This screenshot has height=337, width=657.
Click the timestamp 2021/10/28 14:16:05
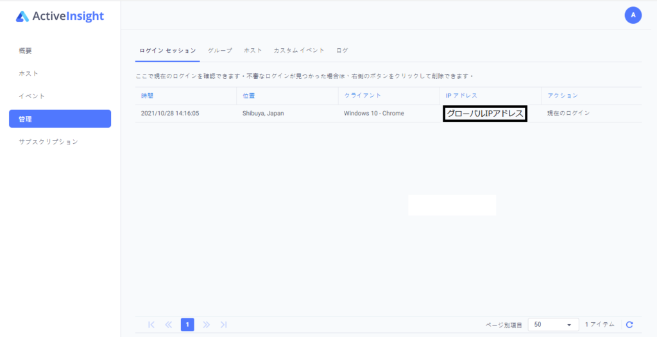pyautogui.click(x=169, y=113)
